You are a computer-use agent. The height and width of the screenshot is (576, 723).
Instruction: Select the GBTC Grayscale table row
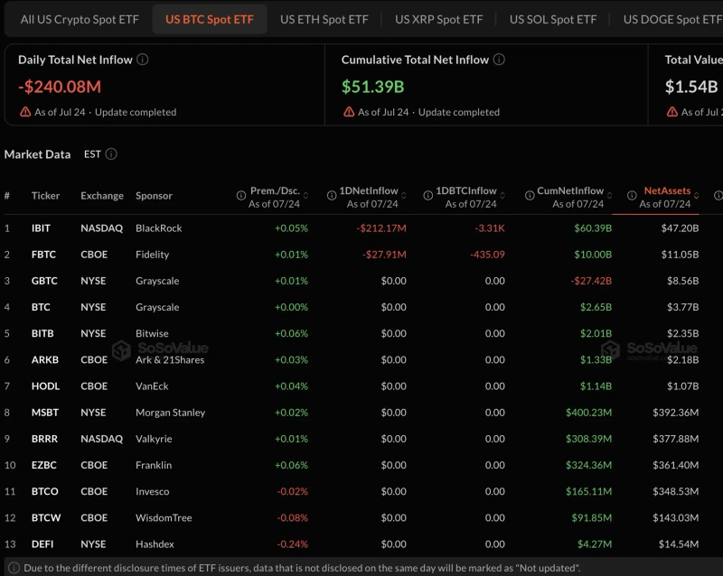352,281
